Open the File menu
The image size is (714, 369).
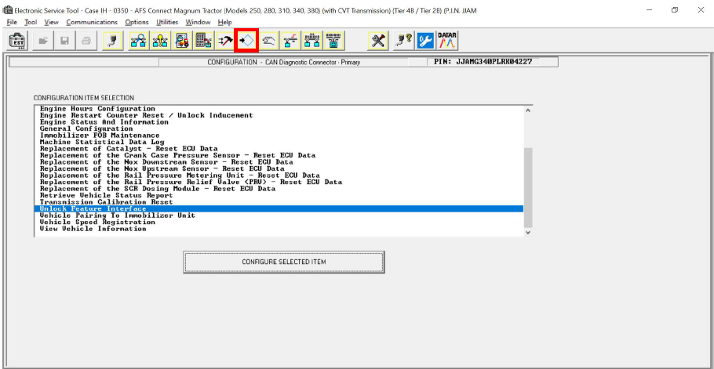pyautogui.click(x=12, y=22)
